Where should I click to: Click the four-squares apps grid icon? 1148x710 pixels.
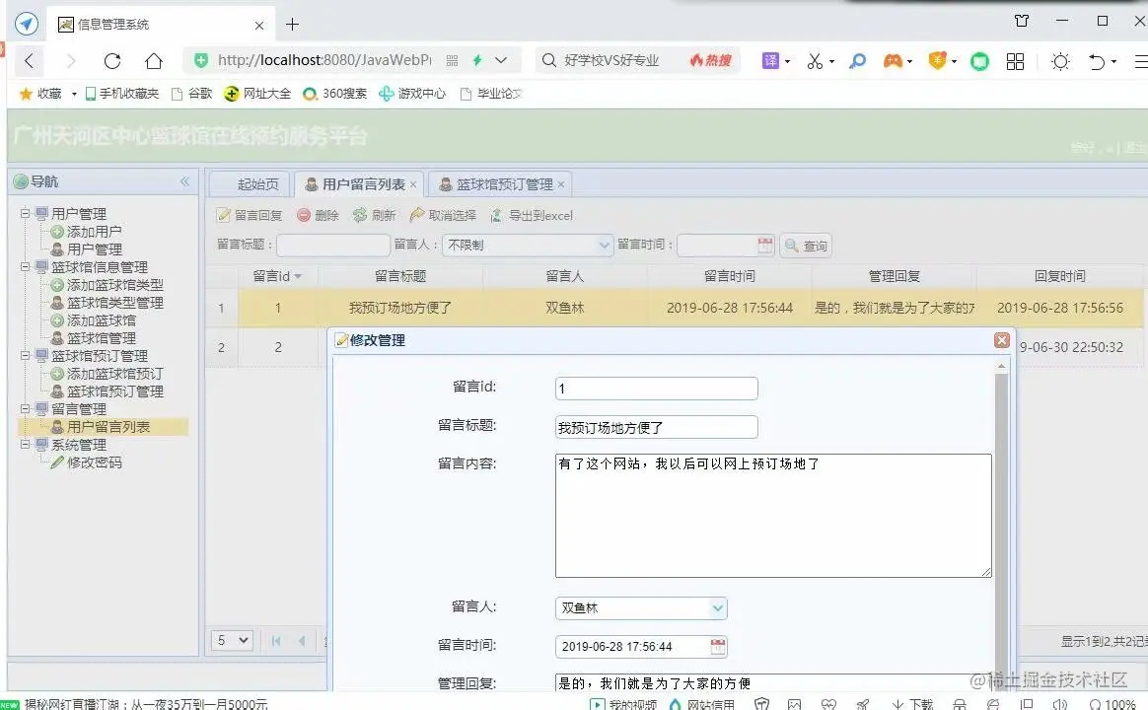coord(1015,61)
